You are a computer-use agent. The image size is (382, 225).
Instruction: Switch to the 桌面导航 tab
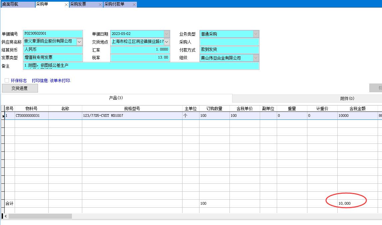[x=17, y=4]
